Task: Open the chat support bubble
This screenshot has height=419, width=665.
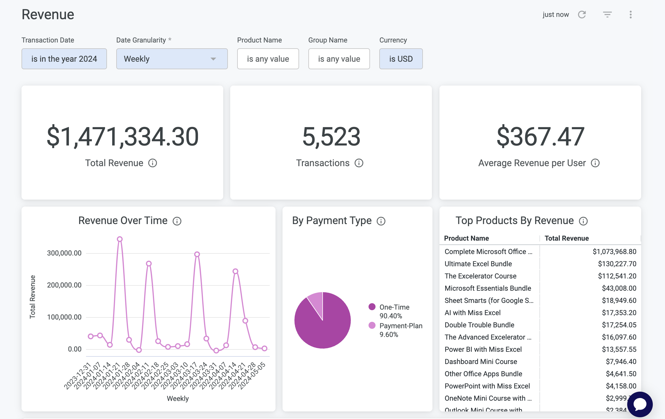Action: point(640,404)
